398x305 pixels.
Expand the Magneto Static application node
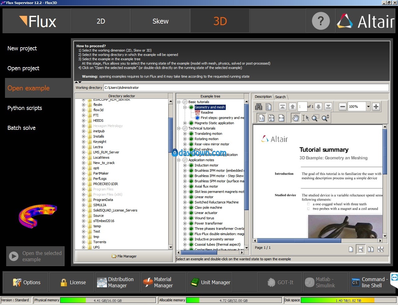185,123
